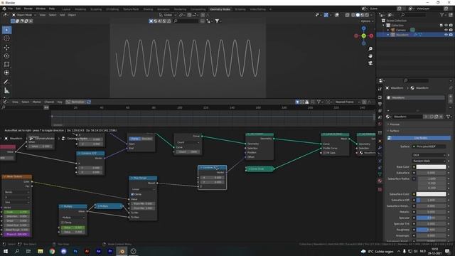Open the World properties tab icon
The height and width of the screenshot is (256, 455).
(380, 124)
